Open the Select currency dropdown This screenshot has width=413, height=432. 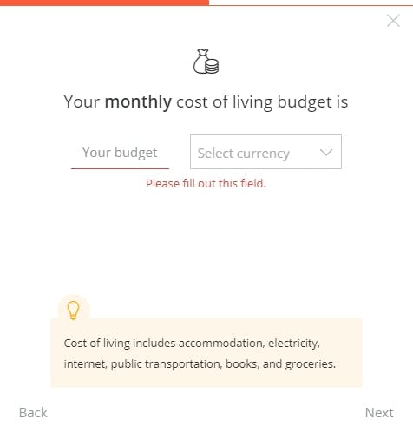265,152
